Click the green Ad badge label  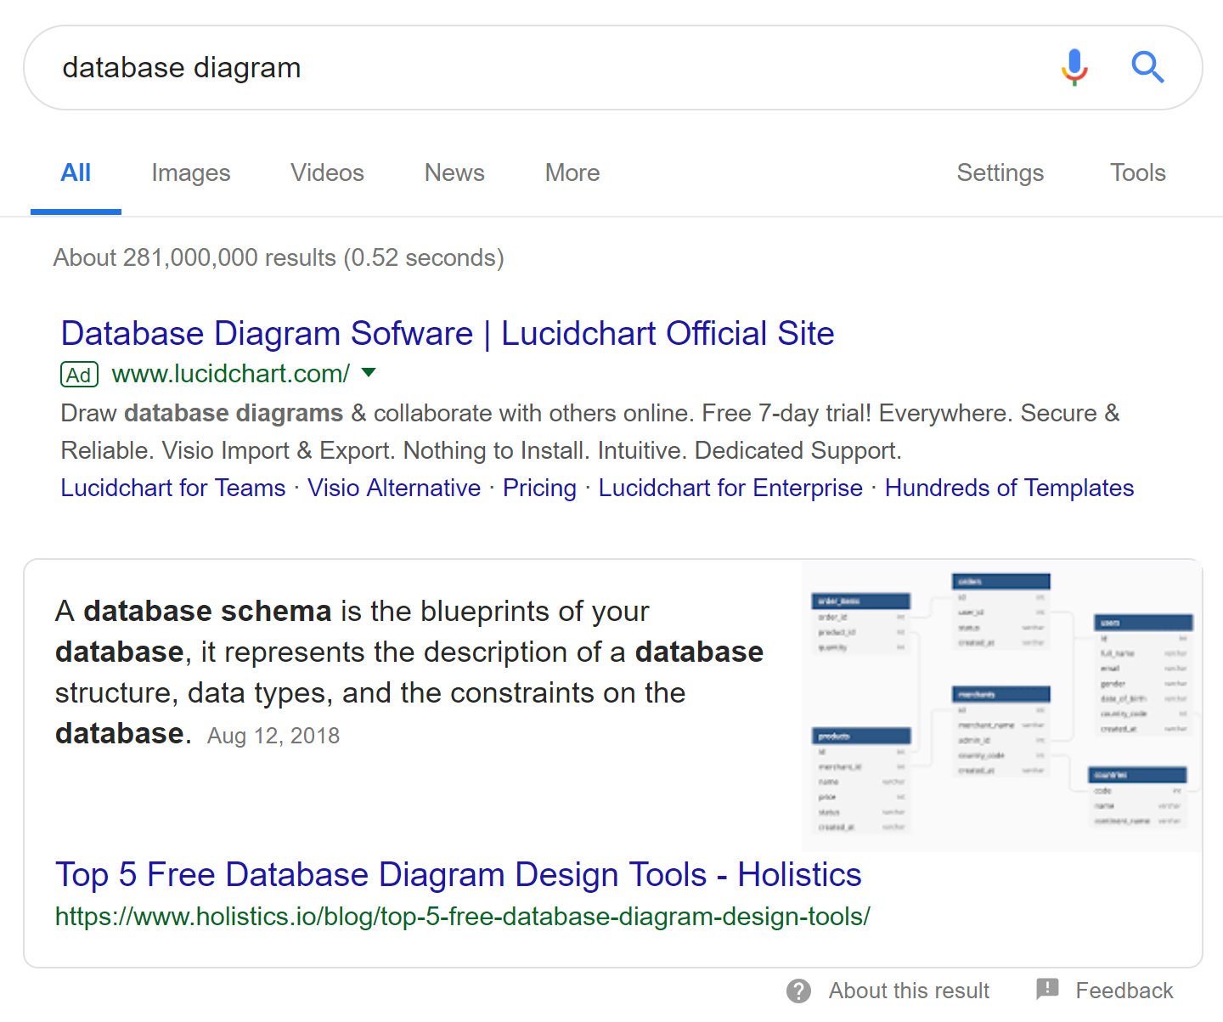tap(79, 375)
